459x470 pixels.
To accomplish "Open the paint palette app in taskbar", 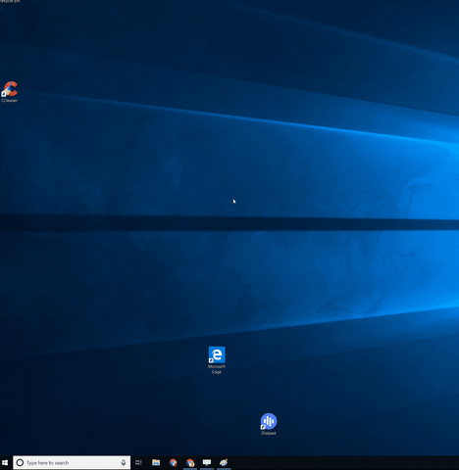I will 224,462.
